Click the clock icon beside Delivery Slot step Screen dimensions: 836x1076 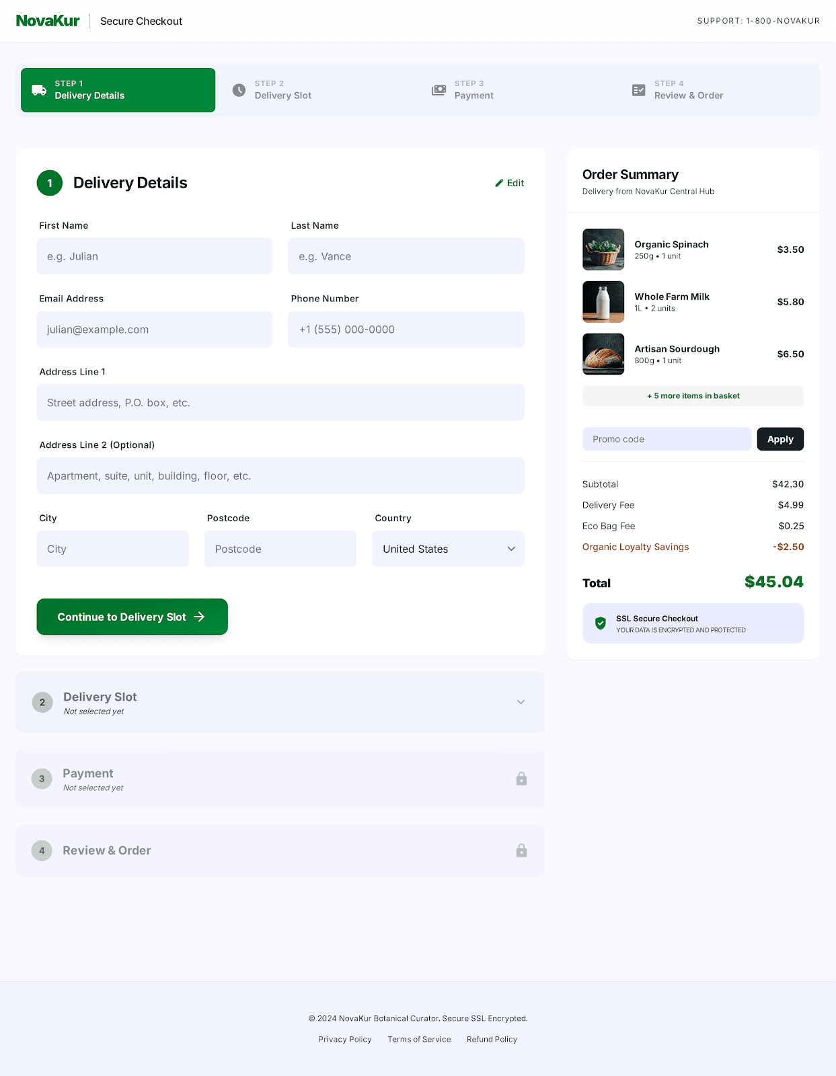239,90
